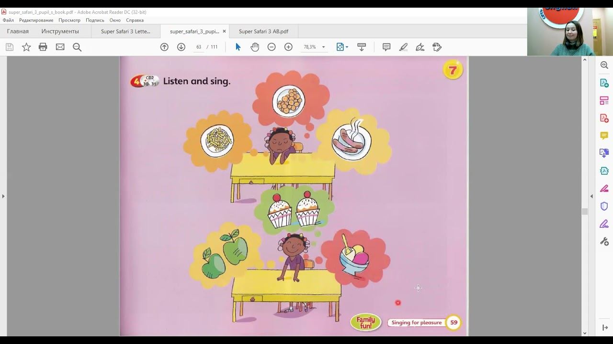Zoom out with the minus button
The image size is (613, 344).
tap(272, 47)
